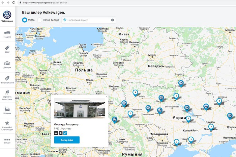Open the cluster of 5 dealers at Киев

(x=176, y=96)
